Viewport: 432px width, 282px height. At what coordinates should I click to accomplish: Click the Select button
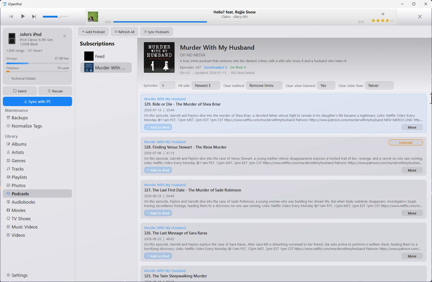pyautogui.click(x=20, y=91)
